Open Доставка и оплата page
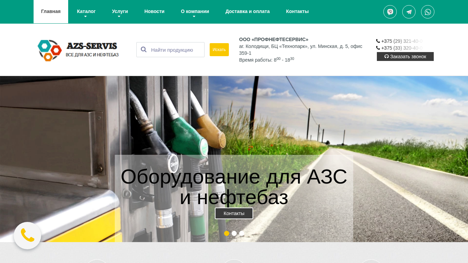This screenshot has width=468, height=263. coord(247,11)
